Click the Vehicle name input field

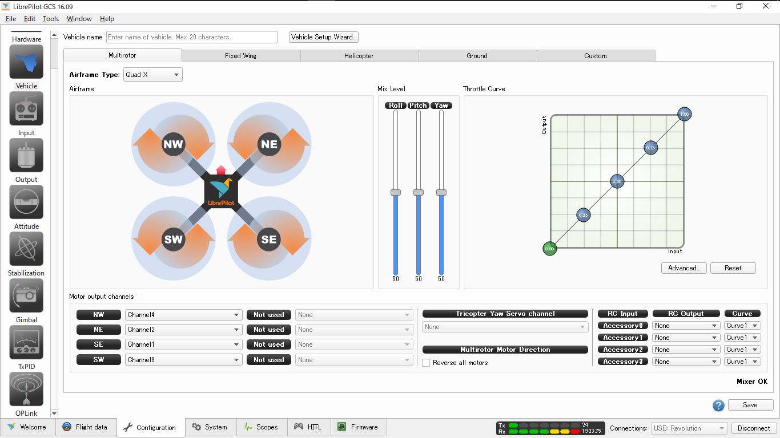(x=192, y=37)
